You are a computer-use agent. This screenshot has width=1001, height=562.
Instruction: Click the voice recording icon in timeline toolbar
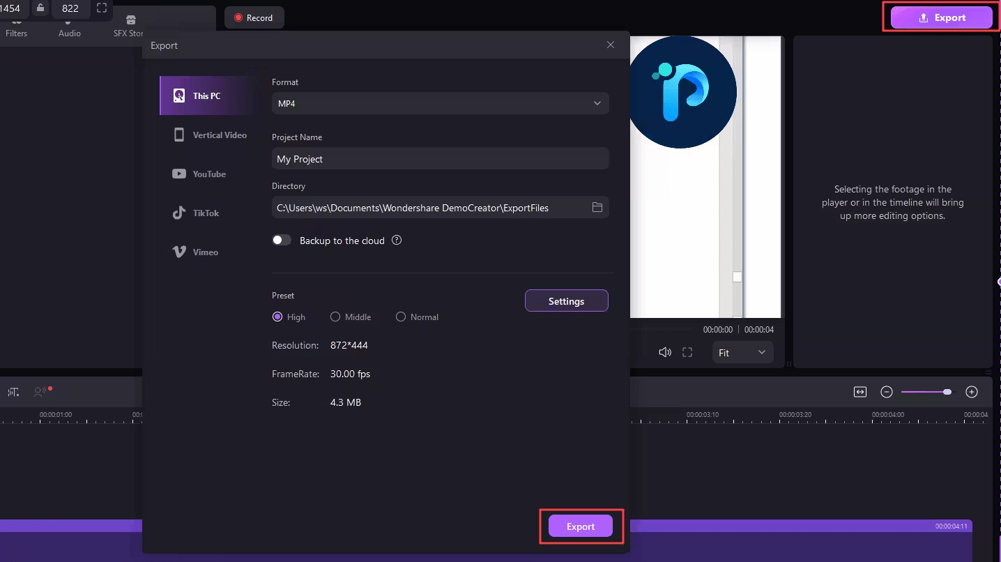39,392
